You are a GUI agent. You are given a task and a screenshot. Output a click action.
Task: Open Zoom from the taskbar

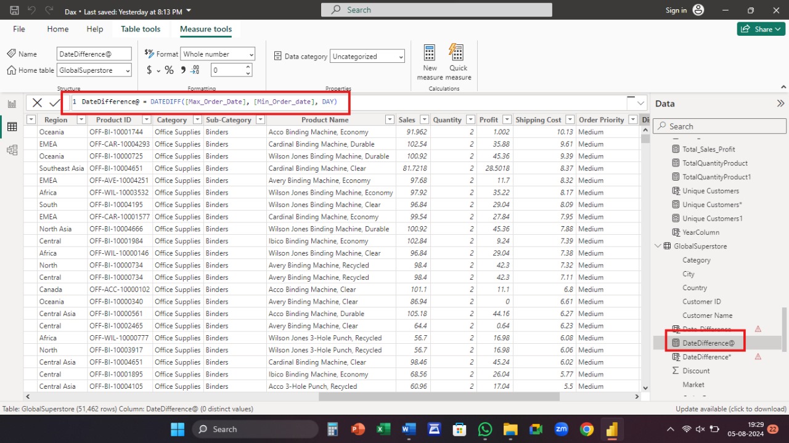561,429
